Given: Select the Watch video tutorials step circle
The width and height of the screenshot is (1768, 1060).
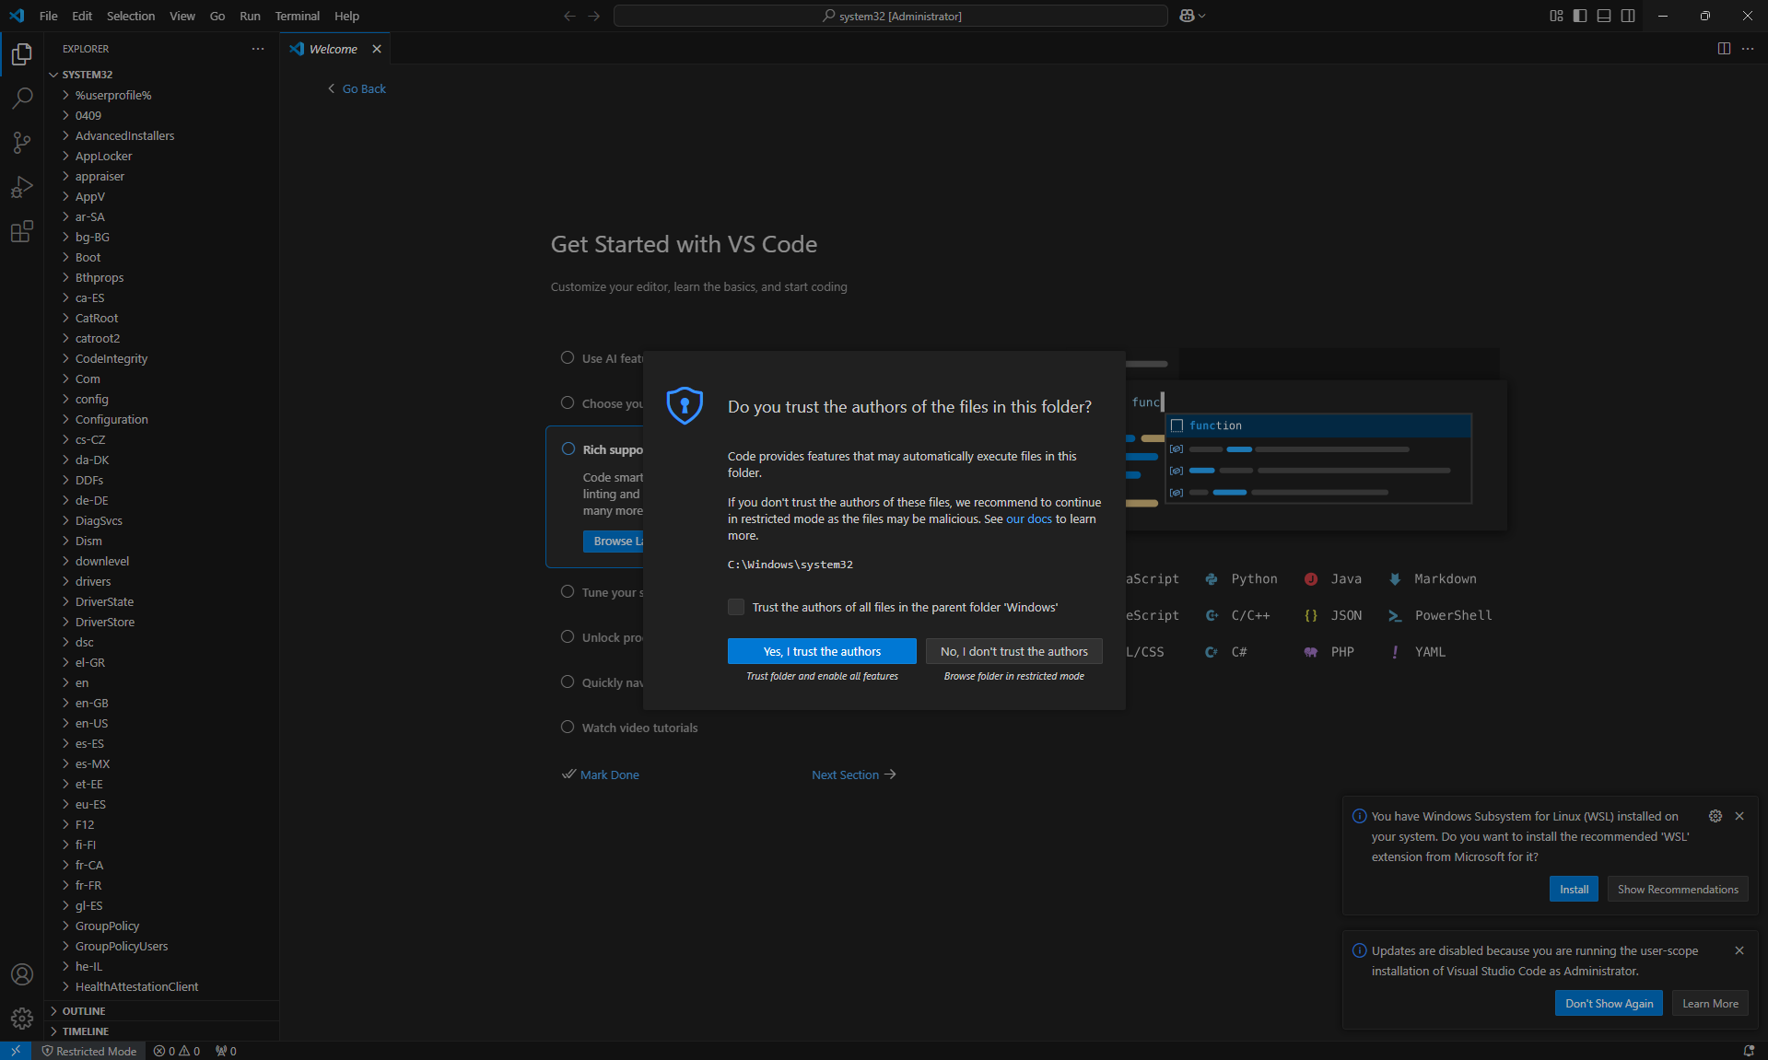Looking at the screenshot, I should tap(568, 727).
